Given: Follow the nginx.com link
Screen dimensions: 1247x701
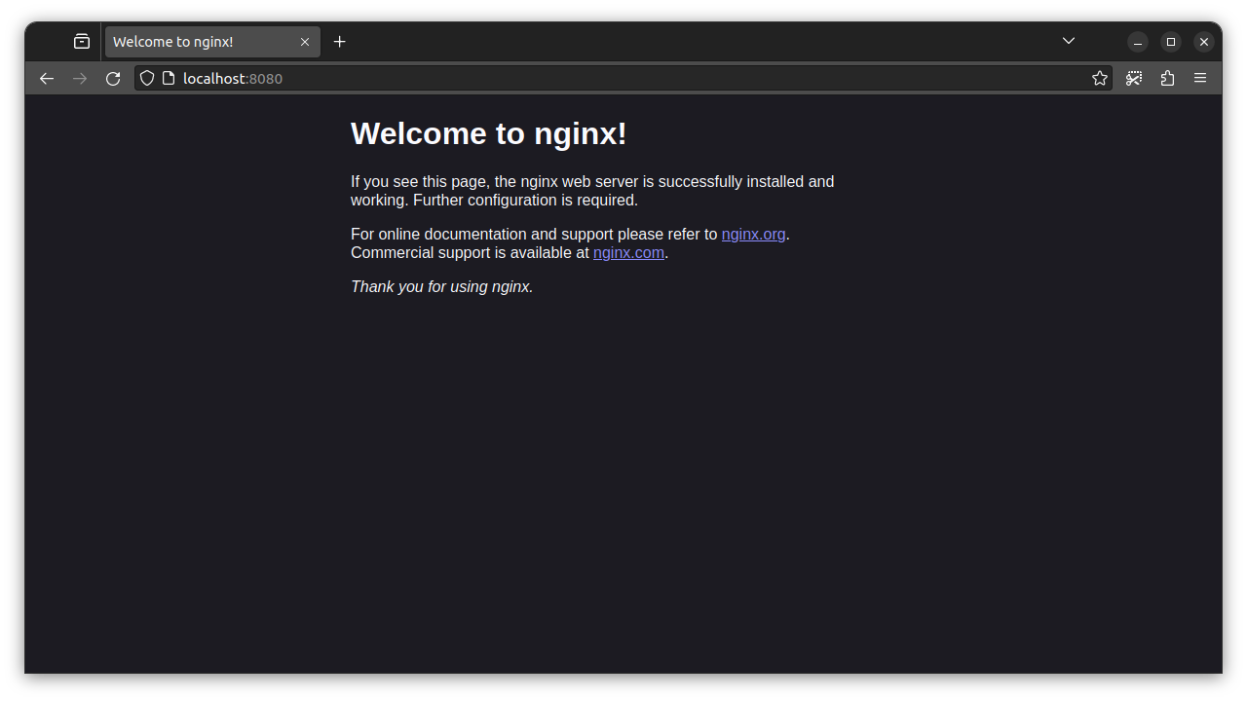Looking at the screenshot, I should tap(628, 253).
